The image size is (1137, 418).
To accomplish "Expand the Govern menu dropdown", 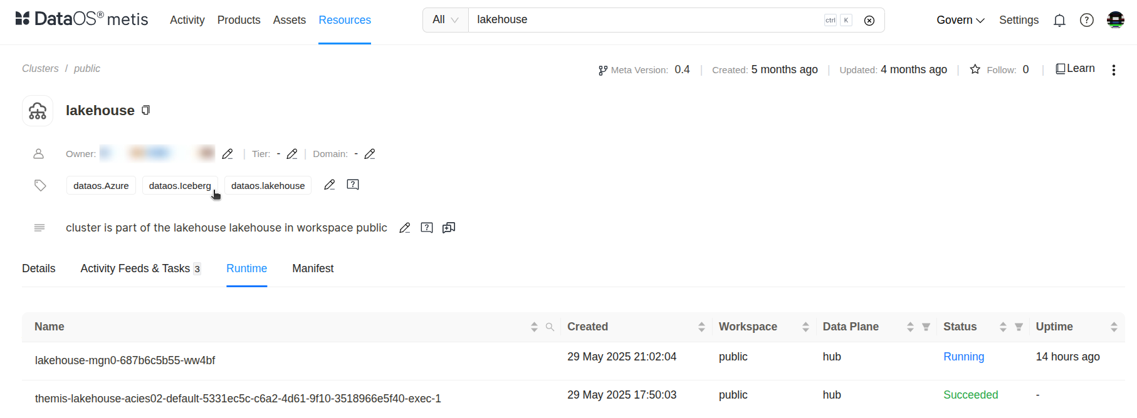I will coord(960,20).
